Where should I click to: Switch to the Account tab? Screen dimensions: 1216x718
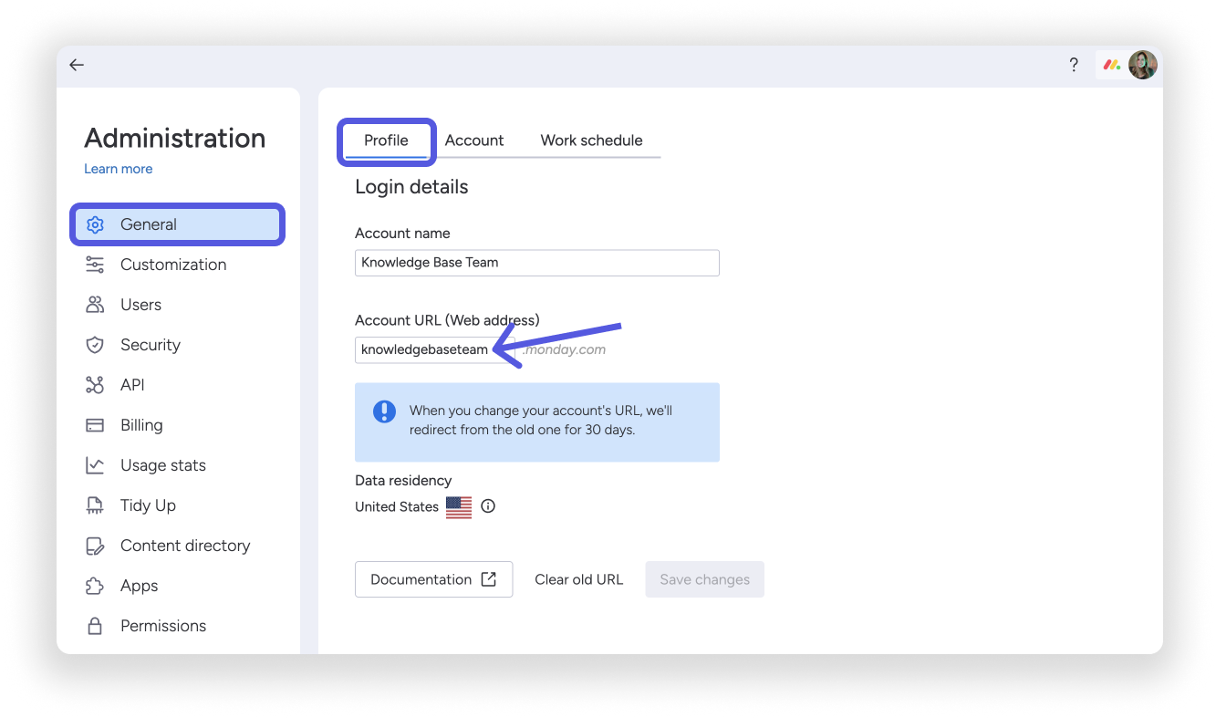click(474, 140)
